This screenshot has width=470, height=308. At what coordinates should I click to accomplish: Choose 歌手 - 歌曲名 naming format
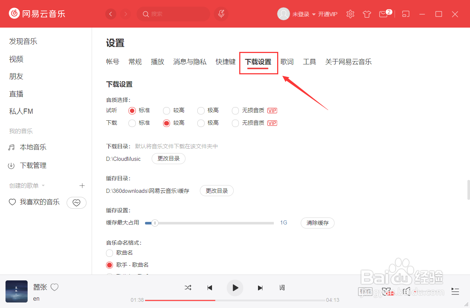tap(109, 265)
